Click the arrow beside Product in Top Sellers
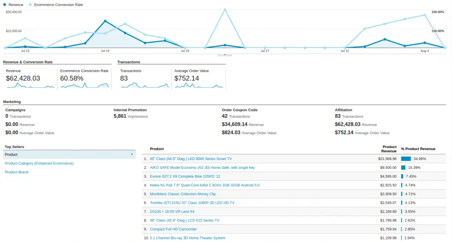This screenshot has width=452, height=242. click(132, 155)
